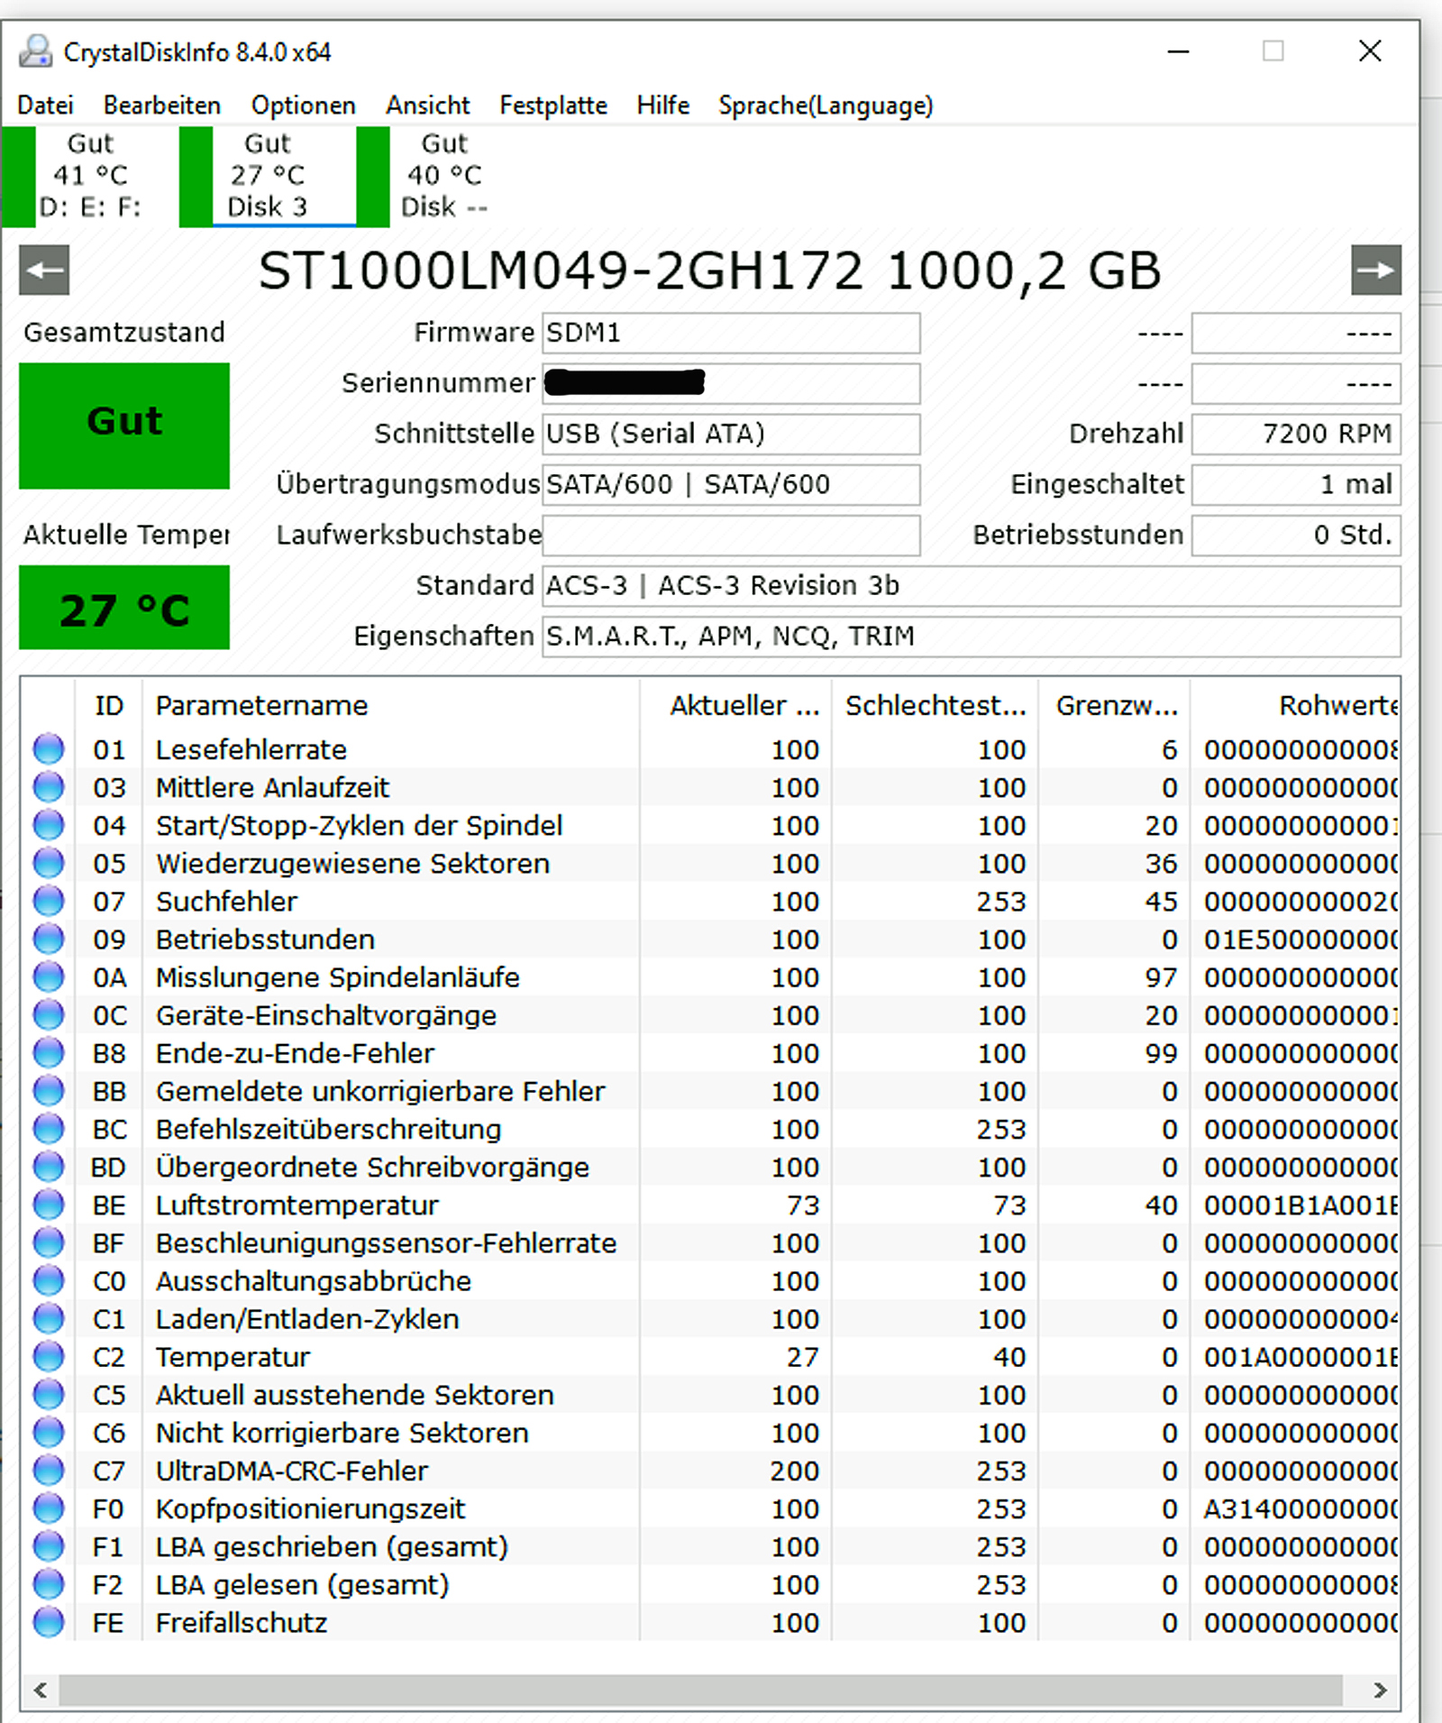Click the horizontal scrollbar thumb

tap(700, 1690)
